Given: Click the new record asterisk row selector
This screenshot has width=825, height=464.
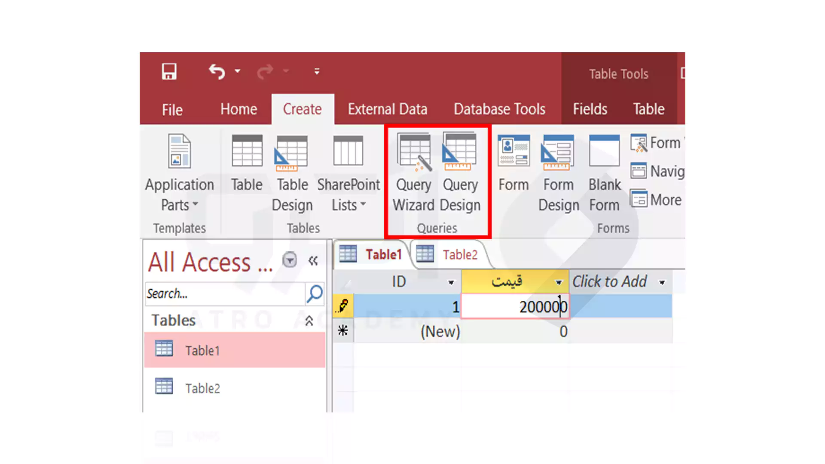Looking at the screenshot, I should coord(343,331).
